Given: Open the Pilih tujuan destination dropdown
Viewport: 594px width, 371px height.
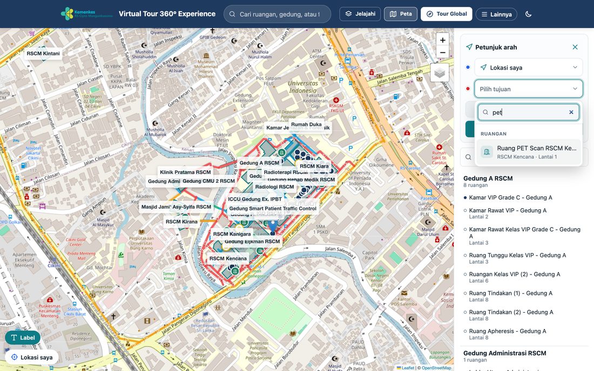Looking at the screenshot, I should 529,89.
